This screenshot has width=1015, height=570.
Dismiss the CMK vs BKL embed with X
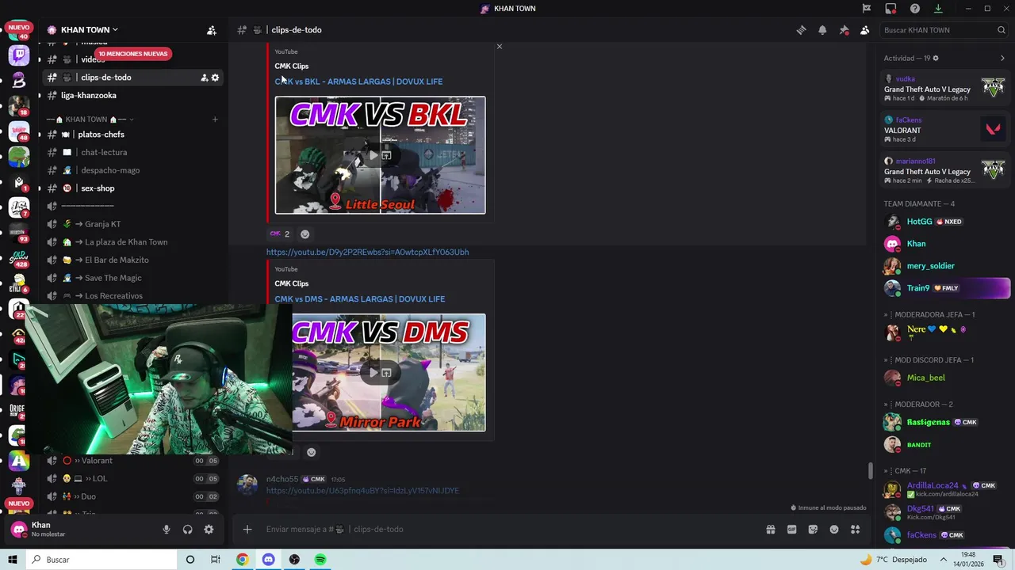point(500,47)
